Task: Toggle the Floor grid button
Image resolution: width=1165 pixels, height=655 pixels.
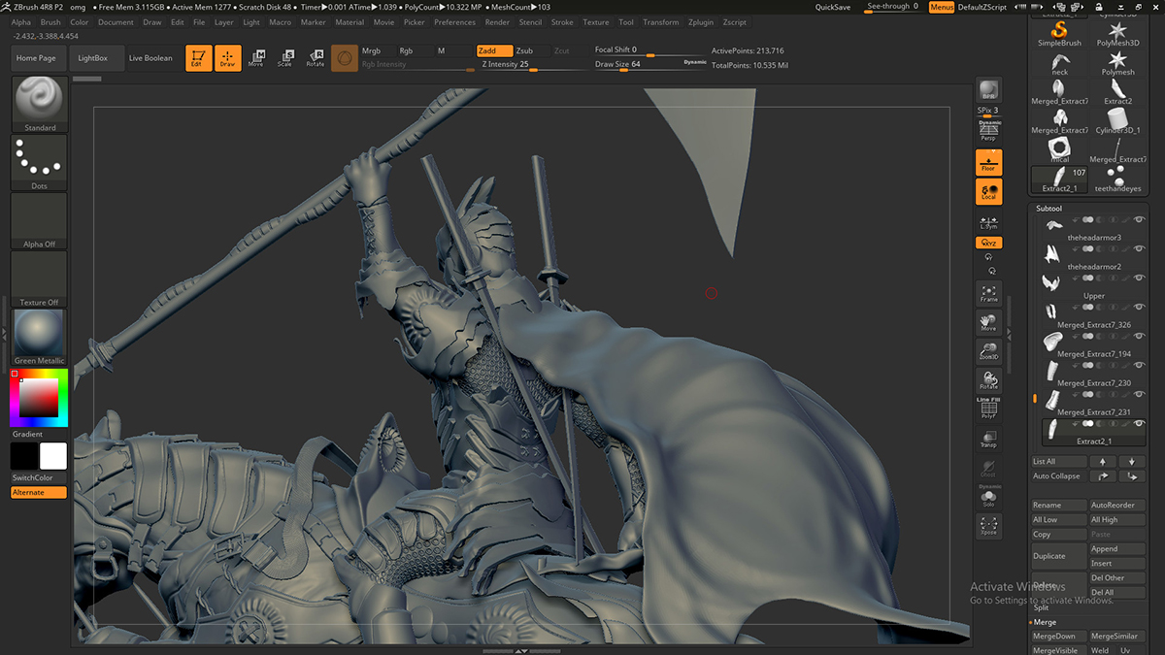Action: [x=988, y=162]
